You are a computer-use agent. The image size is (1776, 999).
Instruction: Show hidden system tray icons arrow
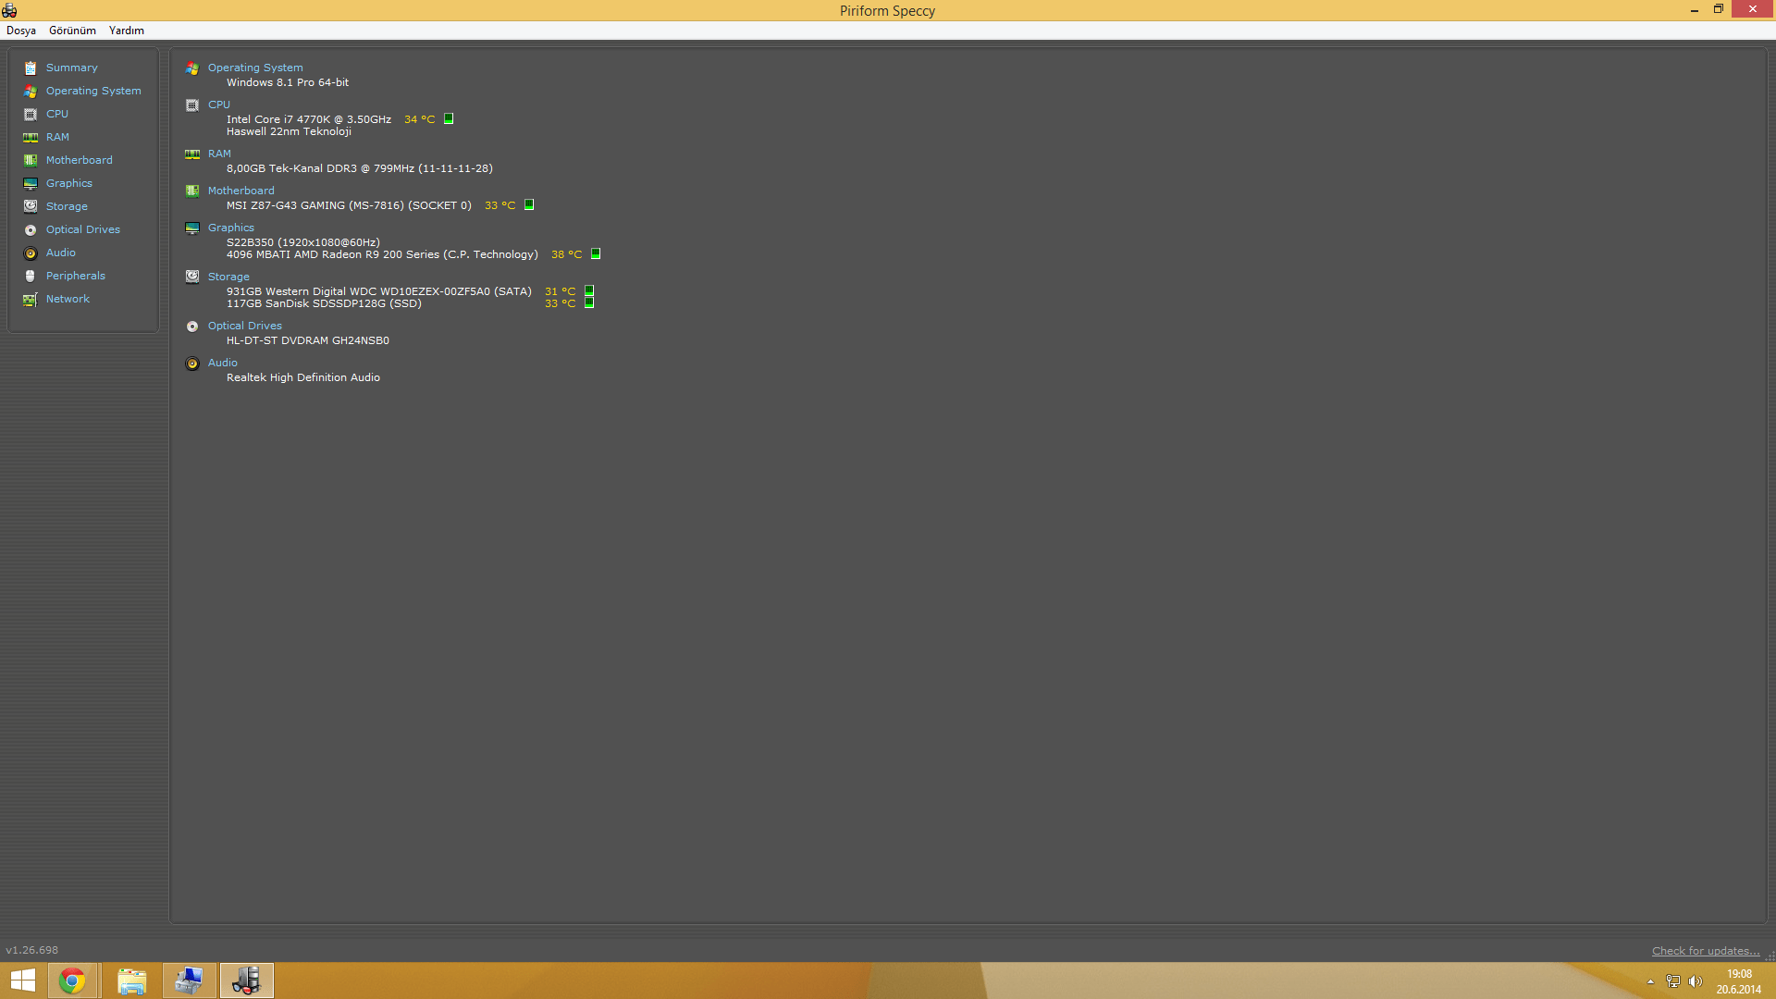click(x=1650, y=982)
